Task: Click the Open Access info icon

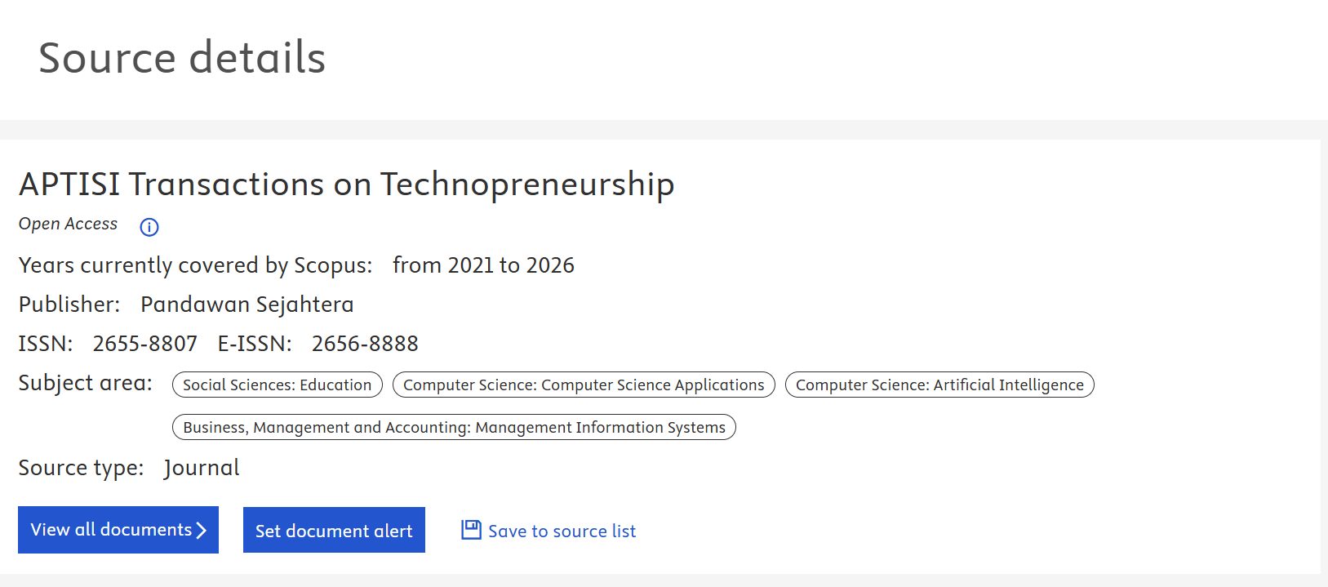Action: tap(149, 227)
